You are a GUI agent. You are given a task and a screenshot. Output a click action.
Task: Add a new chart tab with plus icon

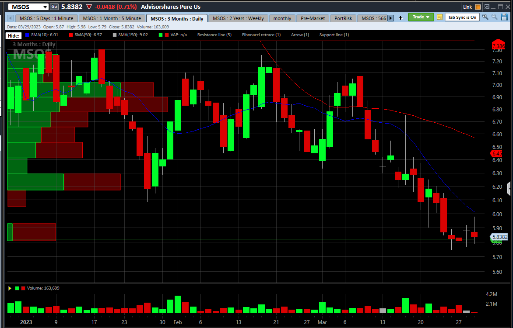point(401,18)
